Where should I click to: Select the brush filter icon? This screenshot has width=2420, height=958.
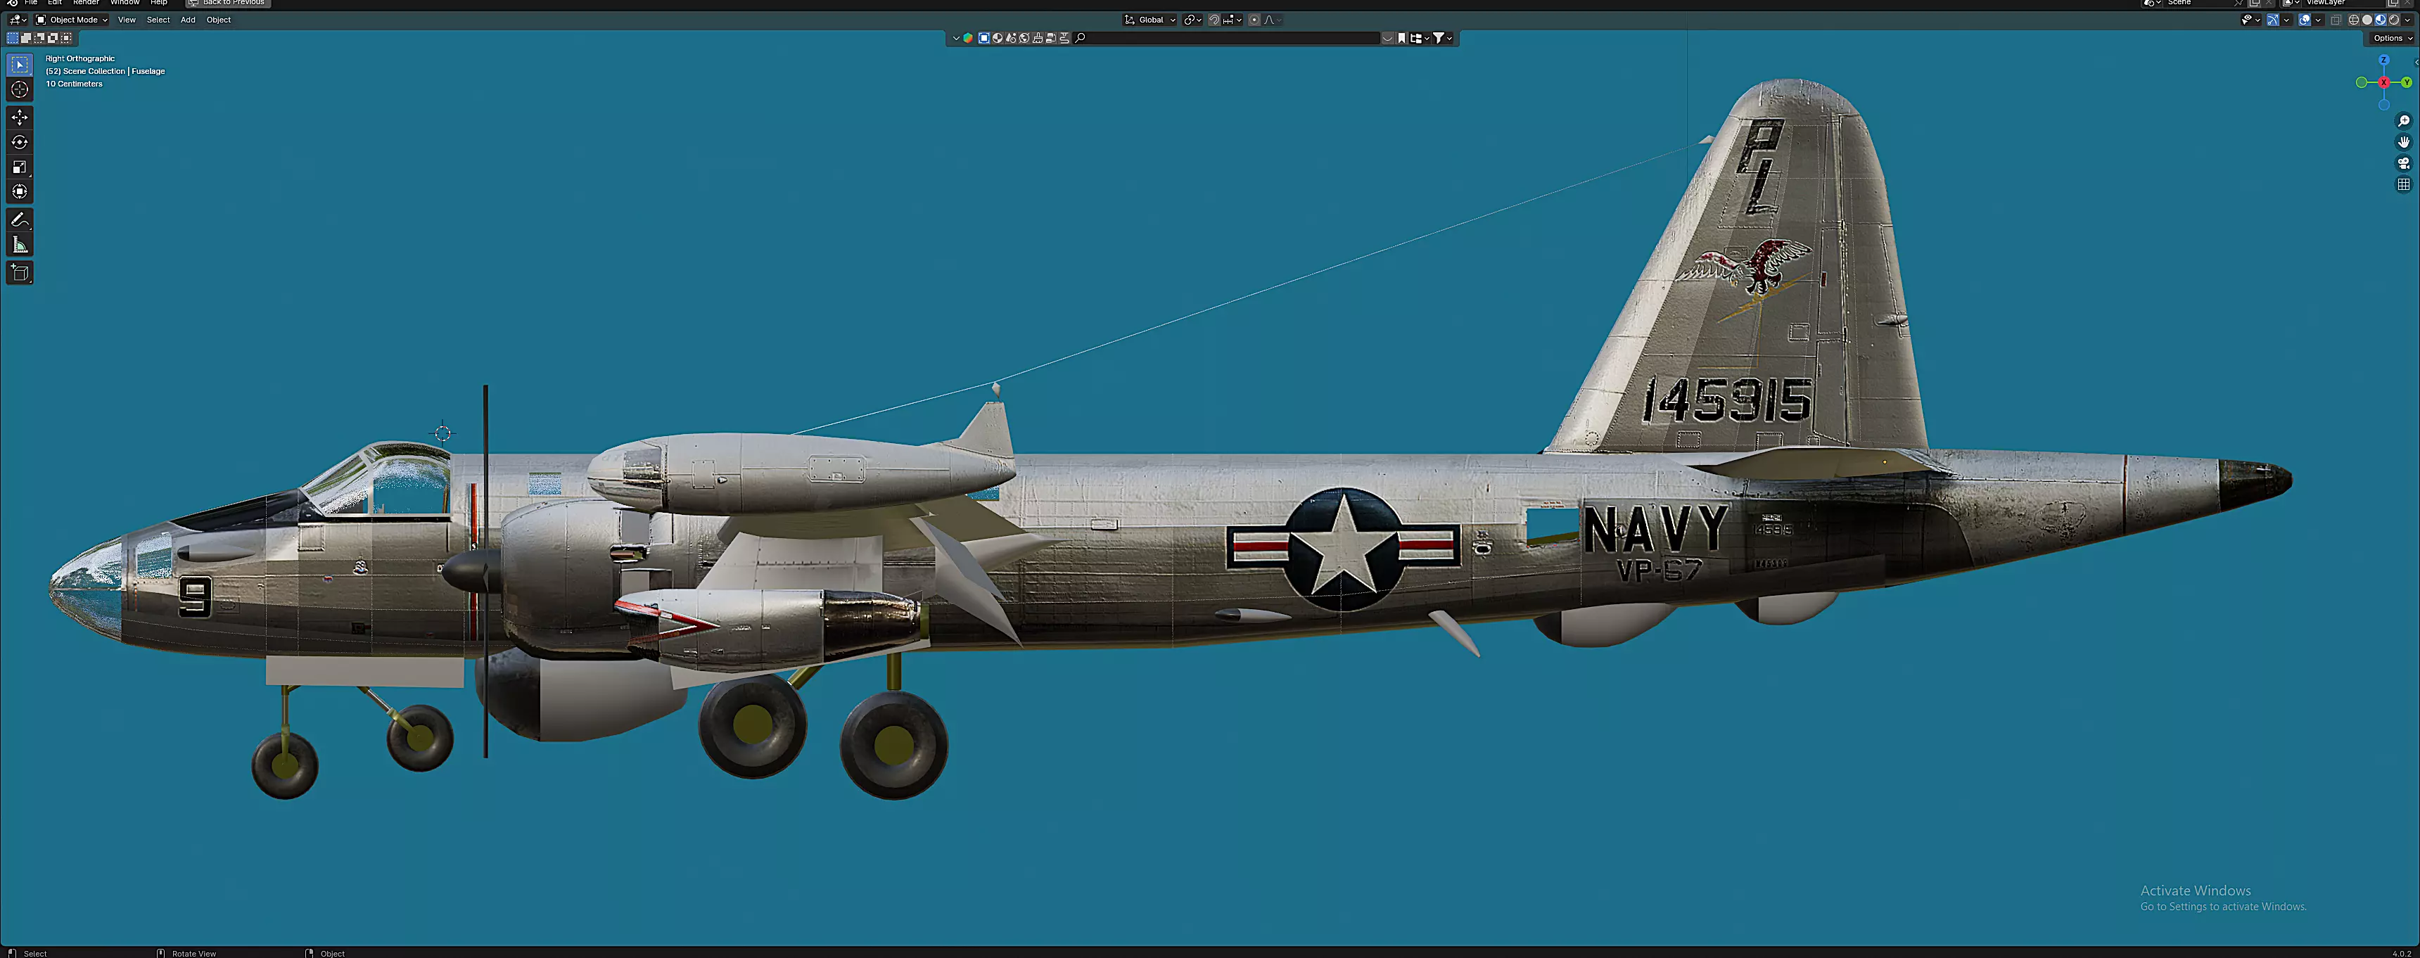point(1038,37)
